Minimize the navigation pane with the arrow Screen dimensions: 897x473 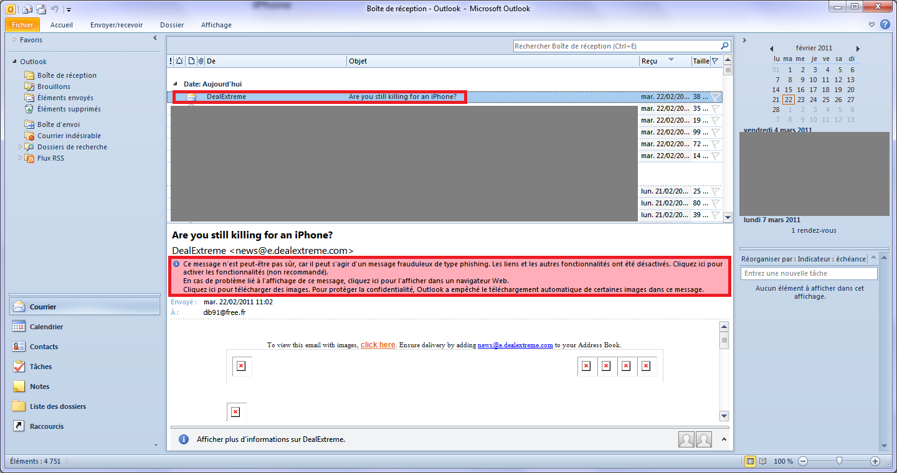pyautogui.click(x=155, y=39)
